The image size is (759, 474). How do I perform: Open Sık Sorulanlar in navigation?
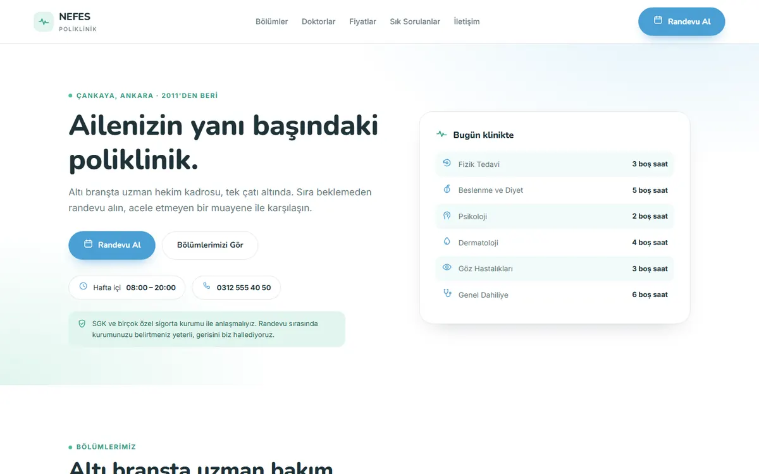[x=415, y=21]
